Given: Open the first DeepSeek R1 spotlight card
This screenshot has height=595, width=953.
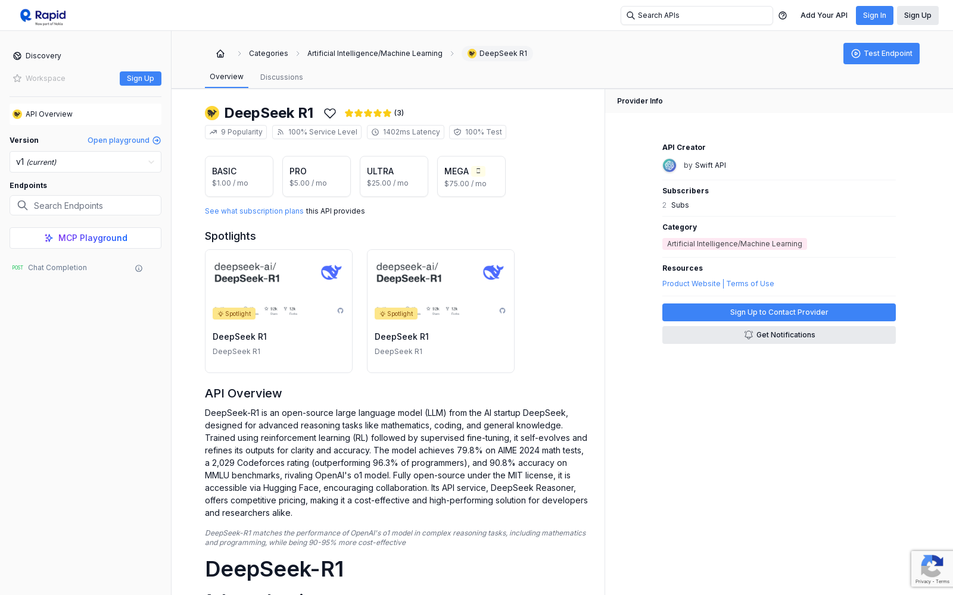Looking at the screenshot, I should tap(279, 311).
